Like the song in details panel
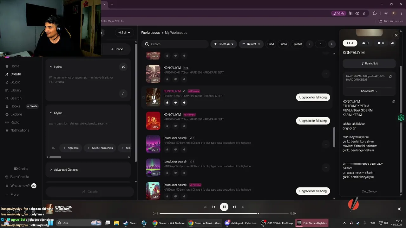Screen dimensions: 406x228 (365, 43)
